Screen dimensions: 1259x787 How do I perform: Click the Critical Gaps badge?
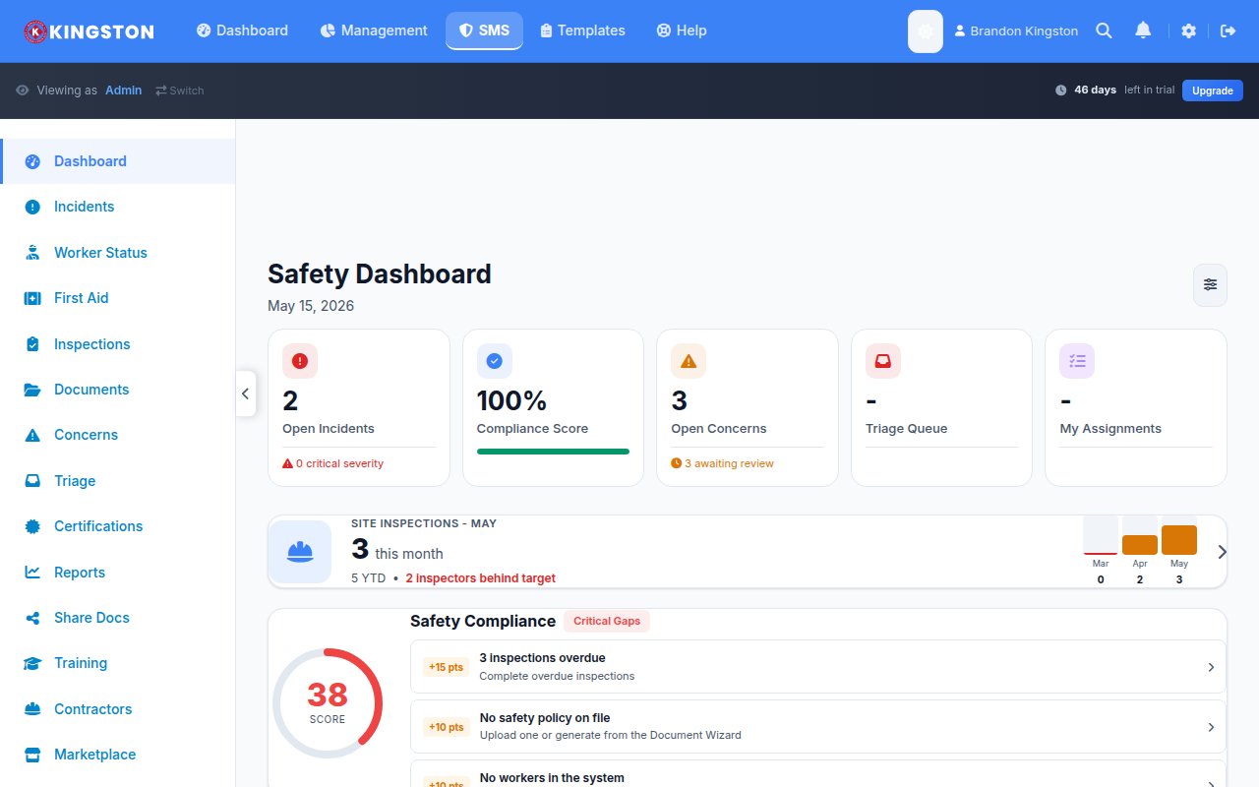(x=607, y=621)
